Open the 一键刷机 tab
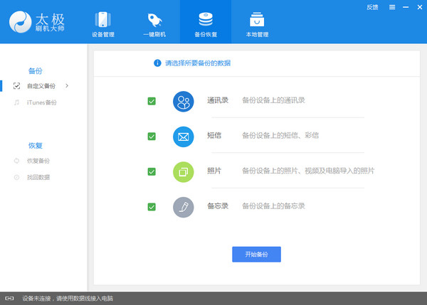 point(154,23)
